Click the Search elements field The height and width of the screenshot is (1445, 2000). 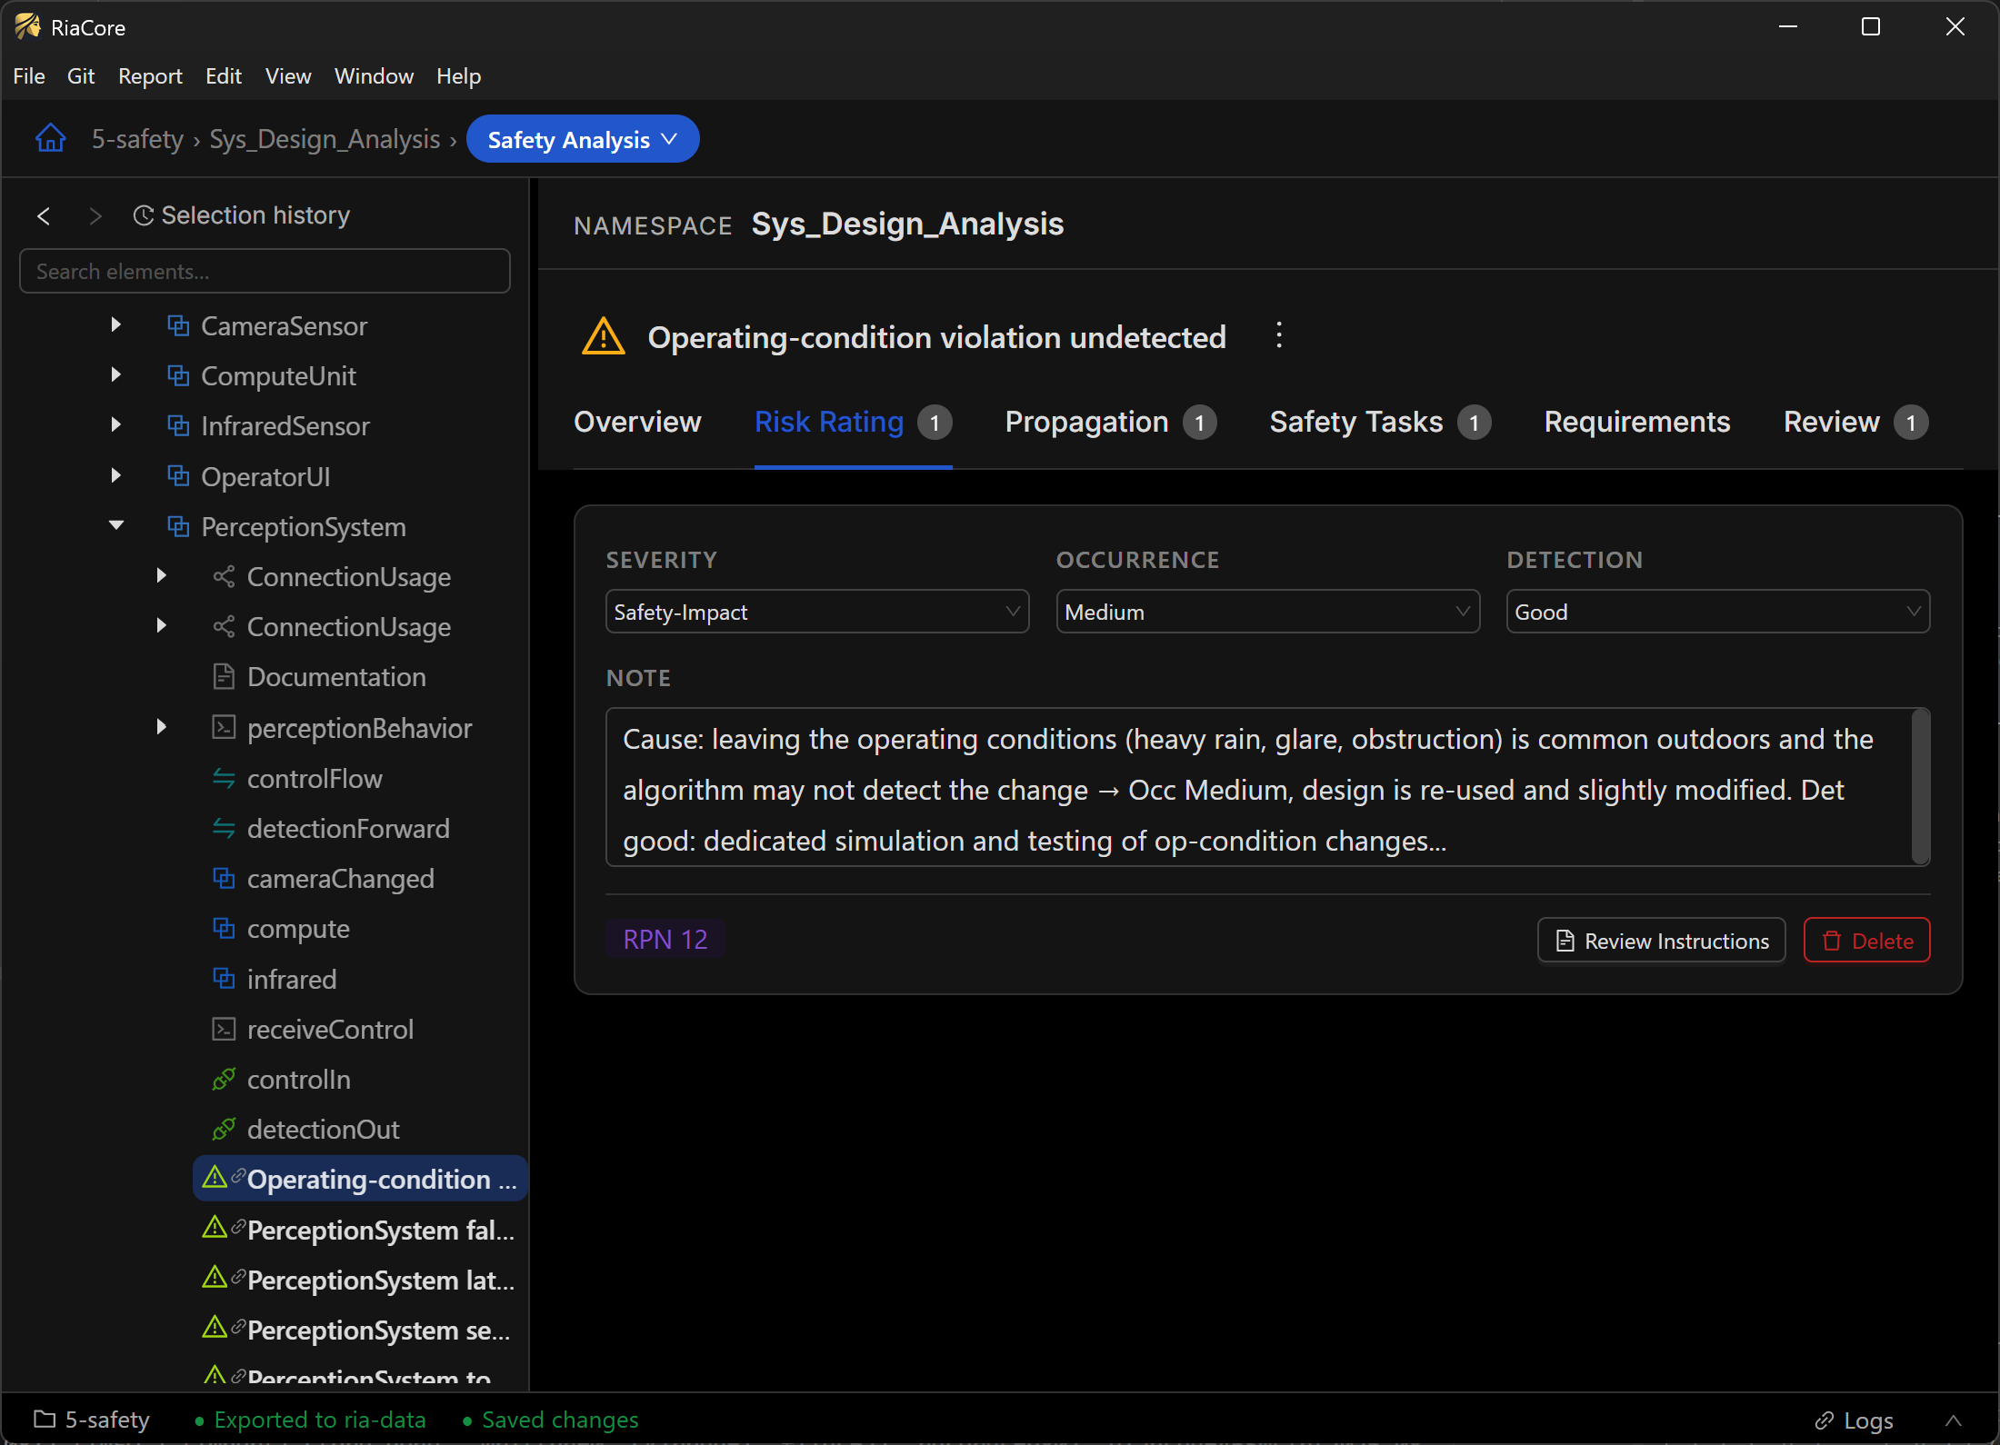pyautogui.click(x=265, y=271)
